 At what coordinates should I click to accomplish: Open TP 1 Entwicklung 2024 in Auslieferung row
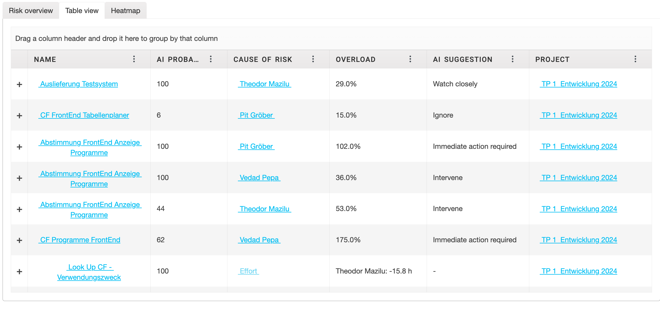point(578,84)
